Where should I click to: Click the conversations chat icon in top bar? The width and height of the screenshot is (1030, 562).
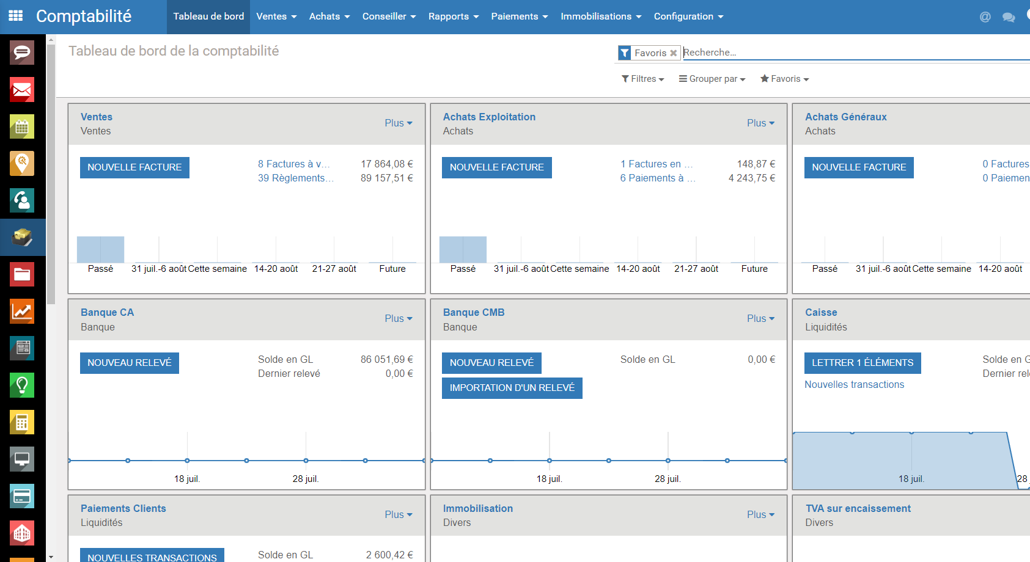pos(1009,17)
